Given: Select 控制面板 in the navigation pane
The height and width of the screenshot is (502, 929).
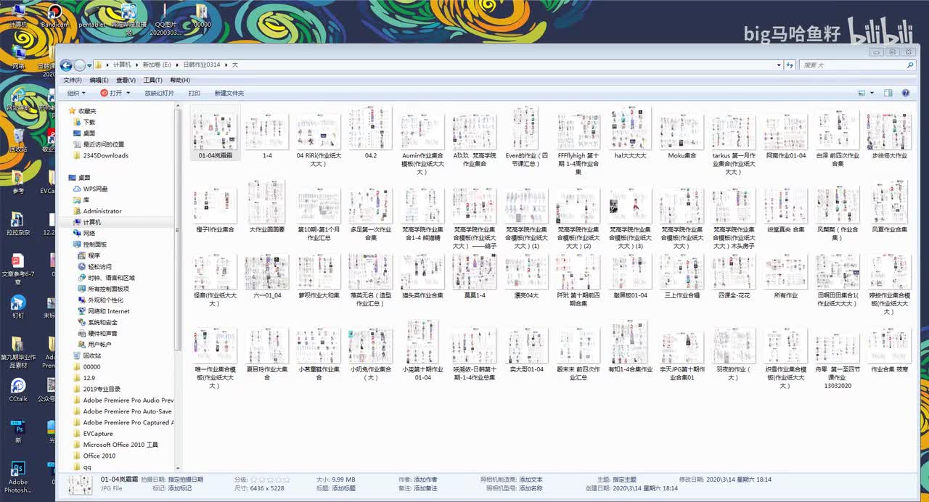Looking at the screenshot, I should pyautogui.click(x=94, y=244).
